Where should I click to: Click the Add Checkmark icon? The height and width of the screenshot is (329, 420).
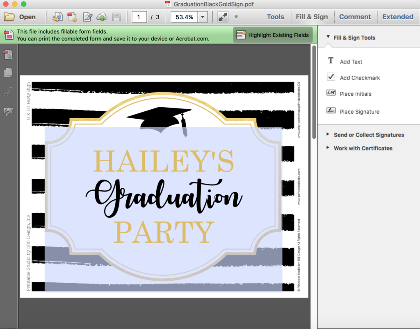click(331, 77)
